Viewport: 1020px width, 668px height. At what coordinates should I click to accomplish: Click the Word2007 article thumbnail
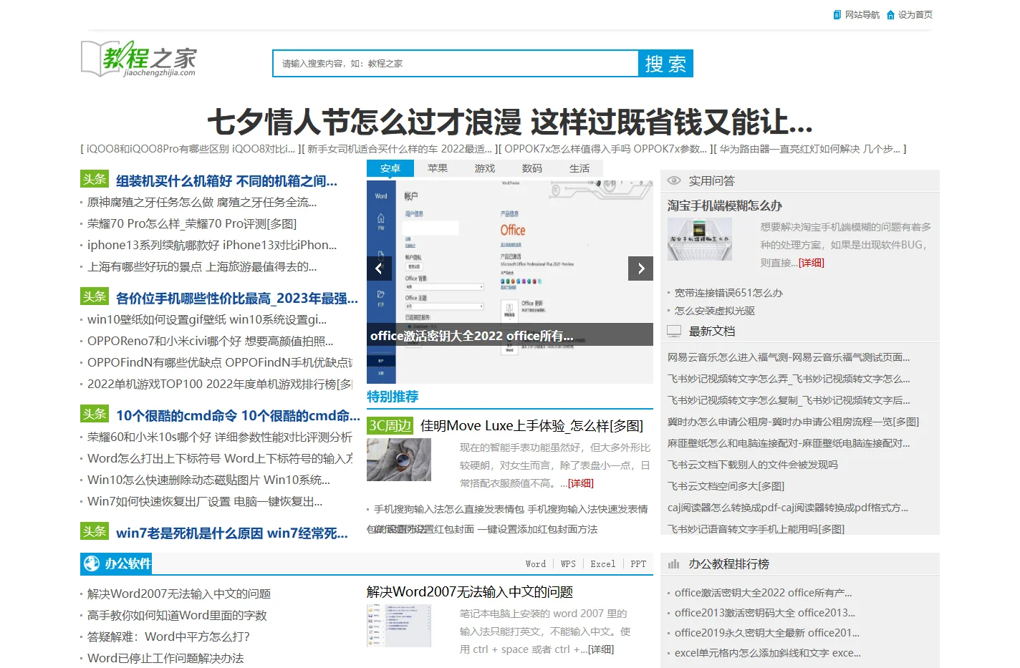point(399,626)
